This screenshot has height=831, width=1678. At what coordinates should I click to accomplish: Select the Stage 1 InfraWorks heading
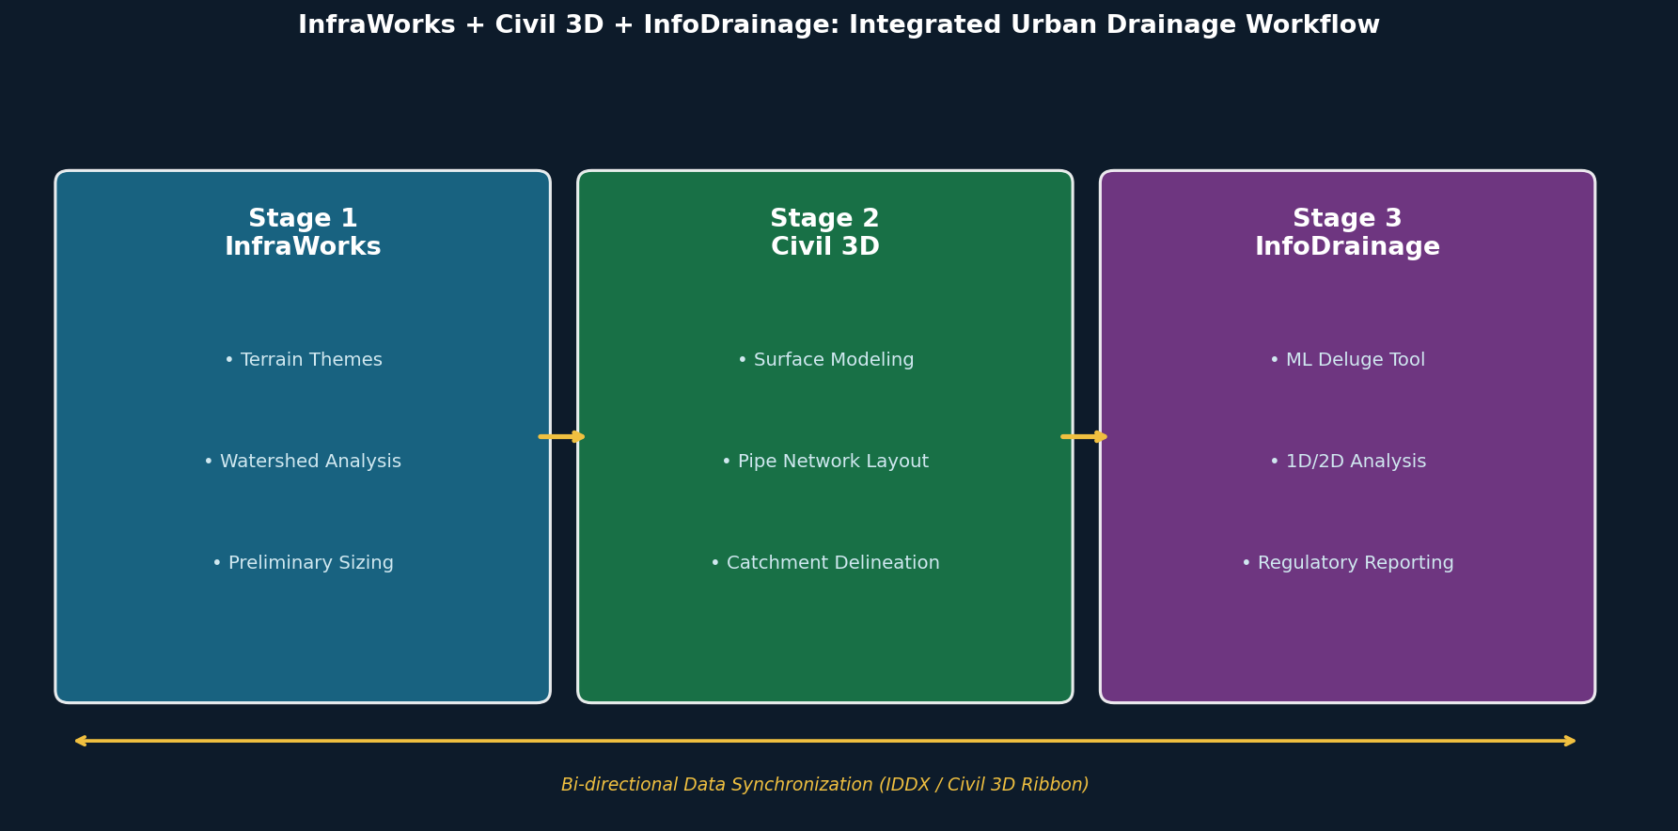303,233
